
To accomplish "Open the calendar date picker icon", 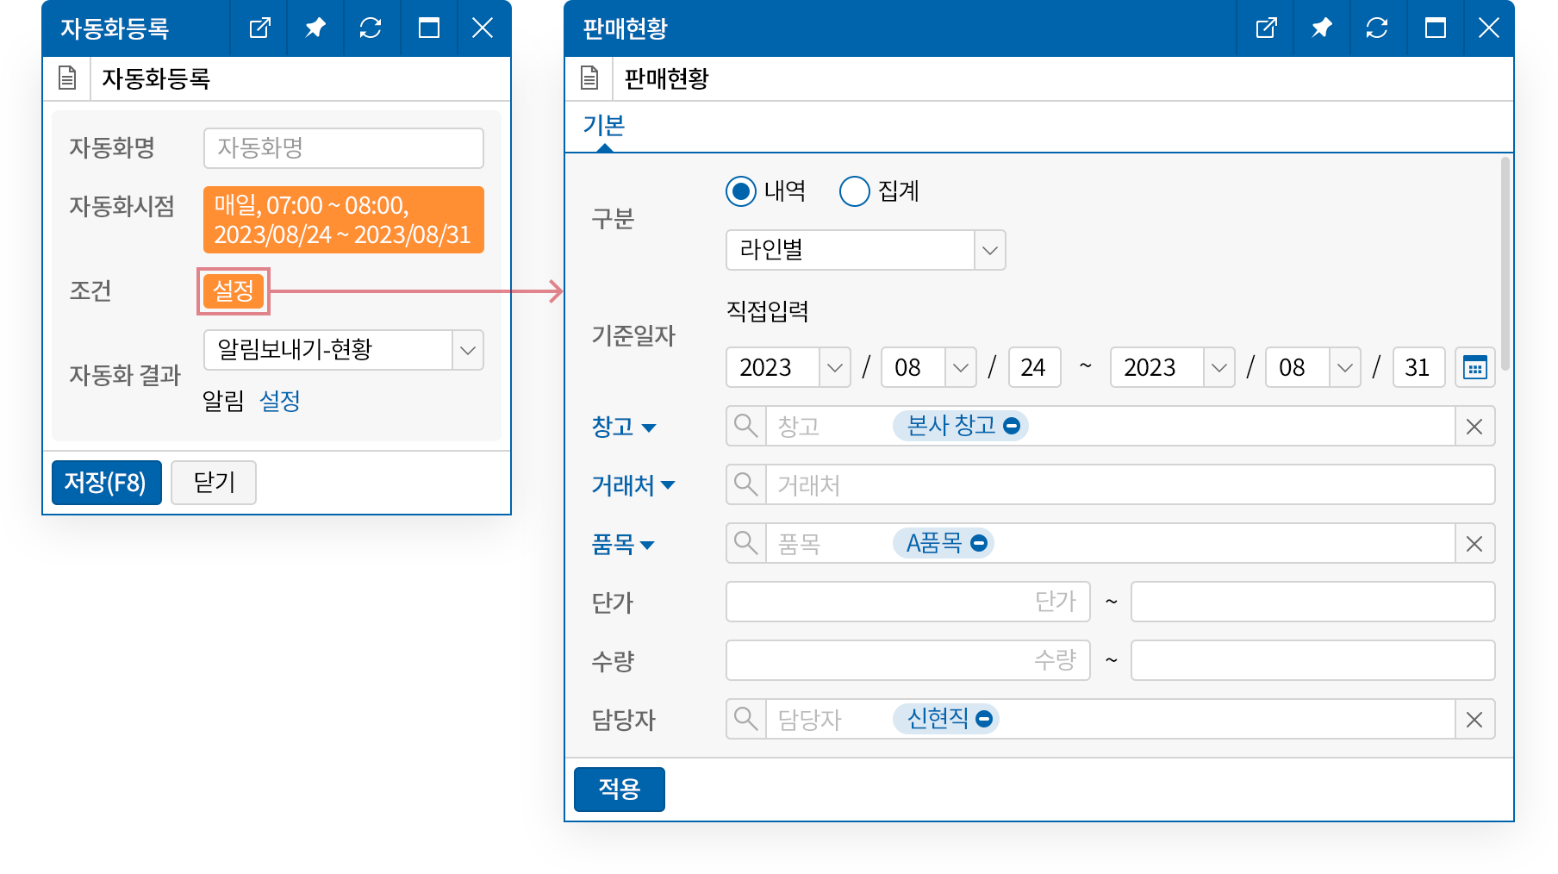I will coord(1474,368).
